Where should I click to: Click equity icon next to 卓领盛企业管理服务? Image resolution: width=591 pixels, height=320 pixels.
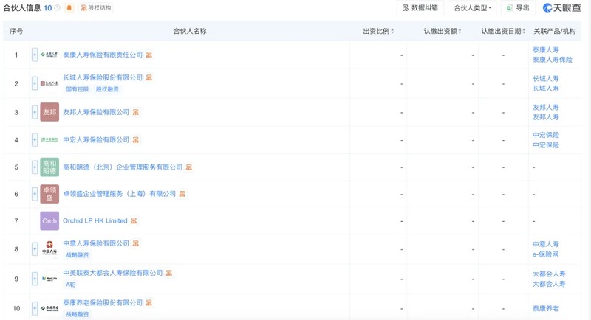[182, 194]
